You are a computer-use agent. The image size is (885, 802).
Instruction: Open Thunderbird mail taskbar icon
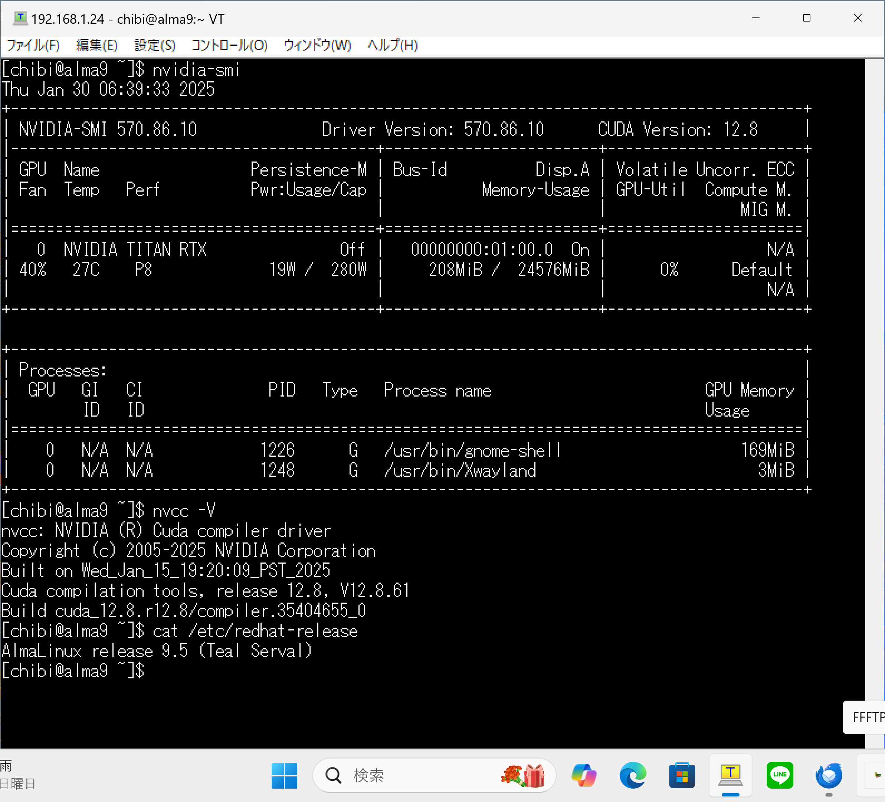pos(829,775)
